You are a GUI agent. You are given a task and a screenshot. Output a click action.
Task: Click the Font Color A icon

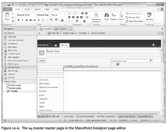pos(62,20)
